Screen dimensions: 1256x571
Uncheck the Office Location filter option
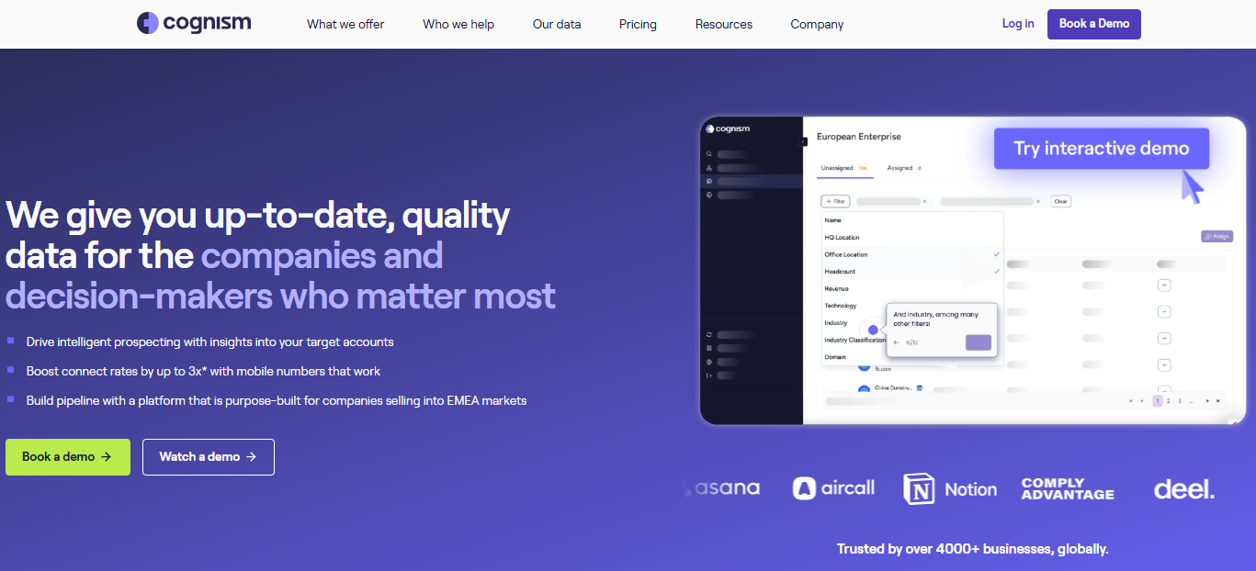click(911, 254)
